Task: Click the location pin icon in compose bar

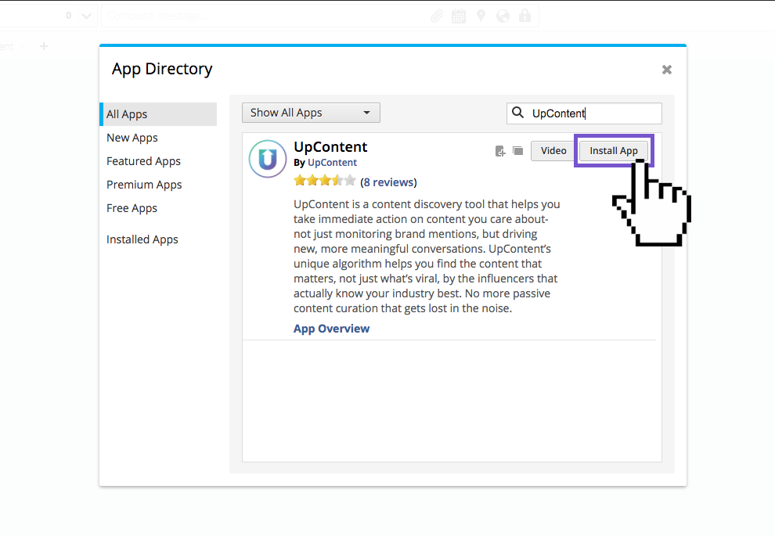Action: tap(481, 16)
